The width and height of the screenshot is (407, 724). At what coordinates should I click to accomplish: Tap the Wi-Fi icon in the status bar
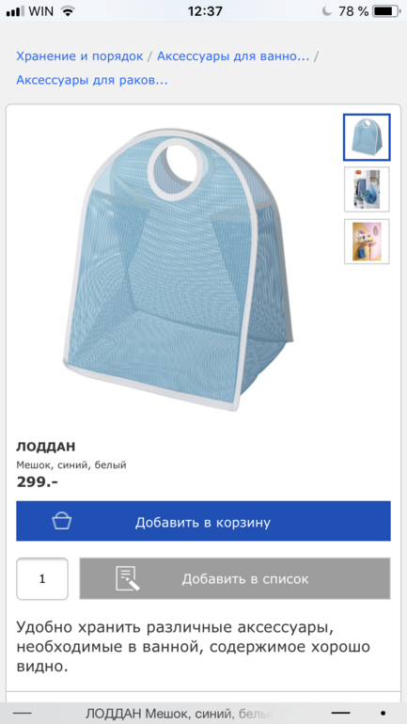tap(68, 11)
